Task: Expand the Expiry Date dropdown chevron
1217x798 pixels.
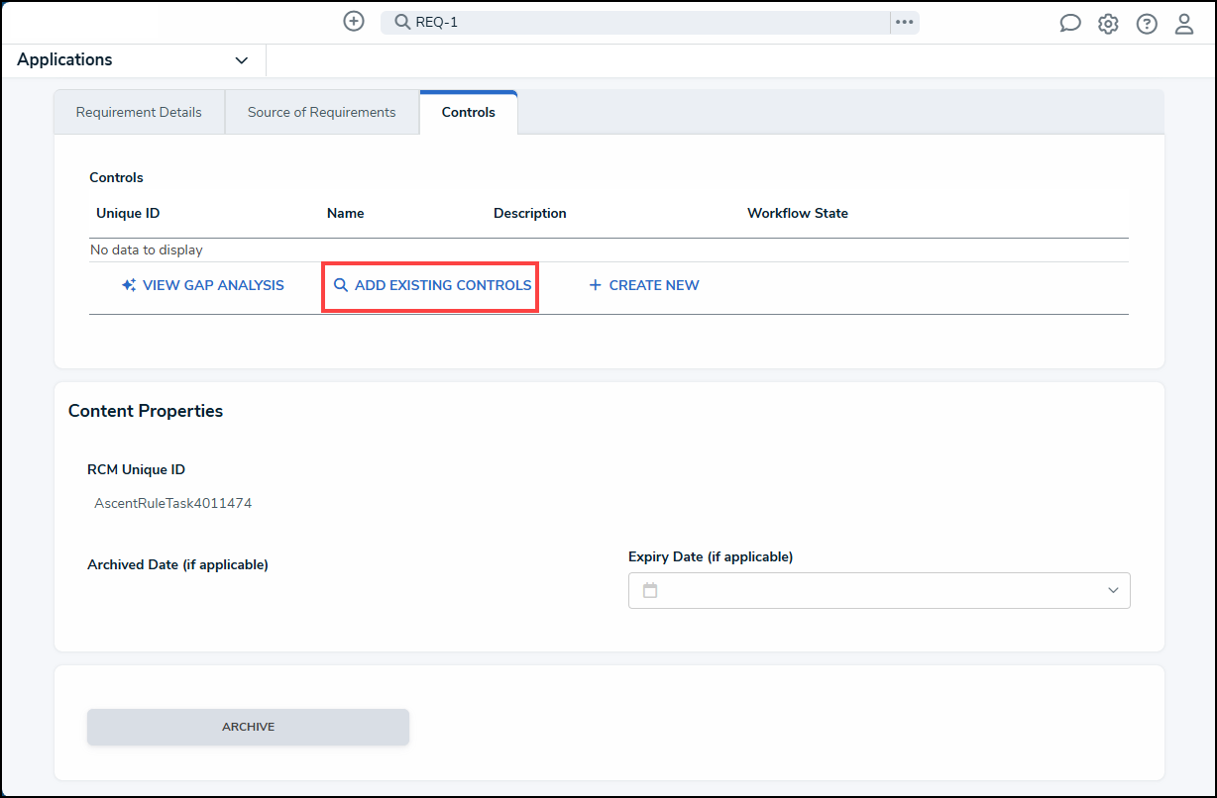Action: tap(1113, 590)
